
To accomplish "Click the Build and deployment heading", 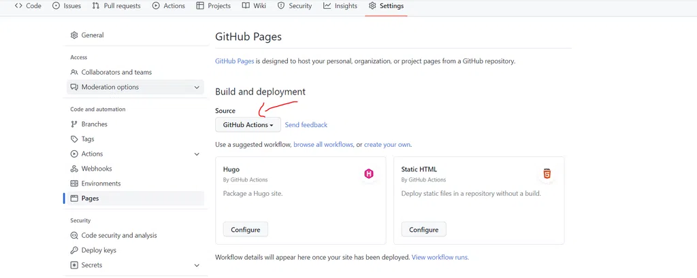I will [261, 92].
